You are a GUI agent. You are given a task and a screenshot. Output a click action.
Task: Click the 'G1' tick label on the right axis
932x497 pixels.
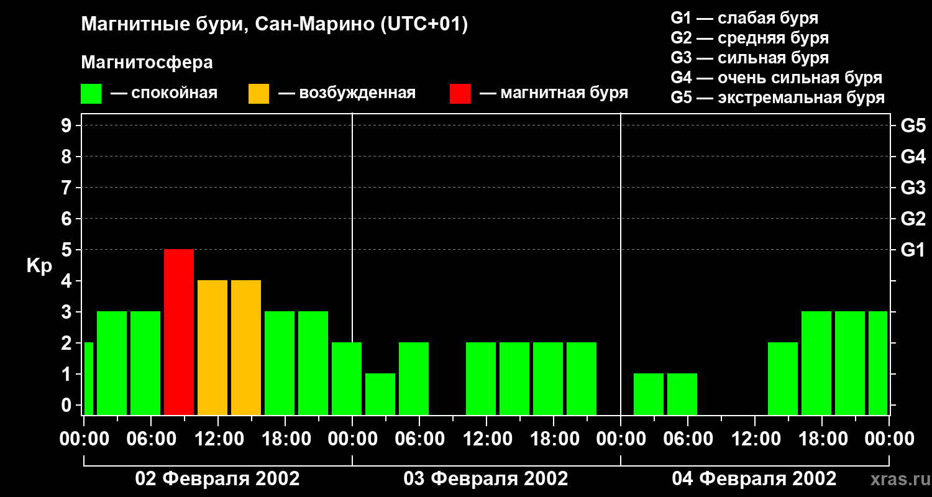click(913, 250)
